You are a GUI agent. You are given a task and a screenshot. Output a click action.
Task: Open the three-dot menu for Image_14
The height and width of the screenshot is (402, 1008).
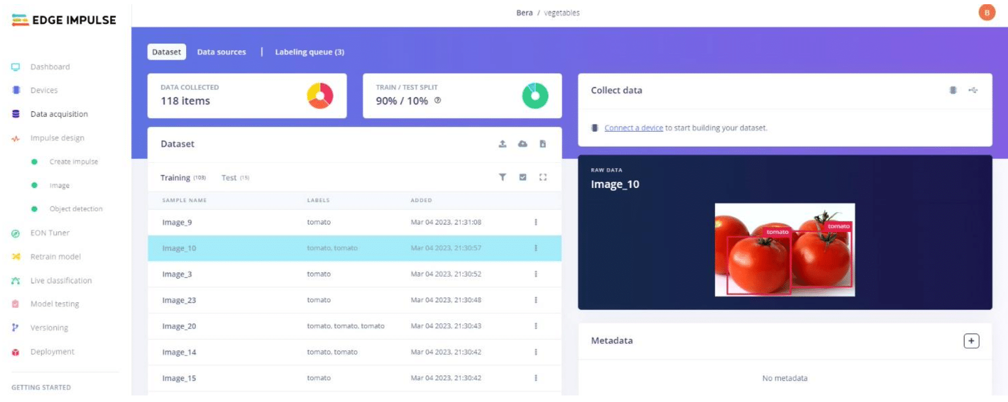coord(536,352)
